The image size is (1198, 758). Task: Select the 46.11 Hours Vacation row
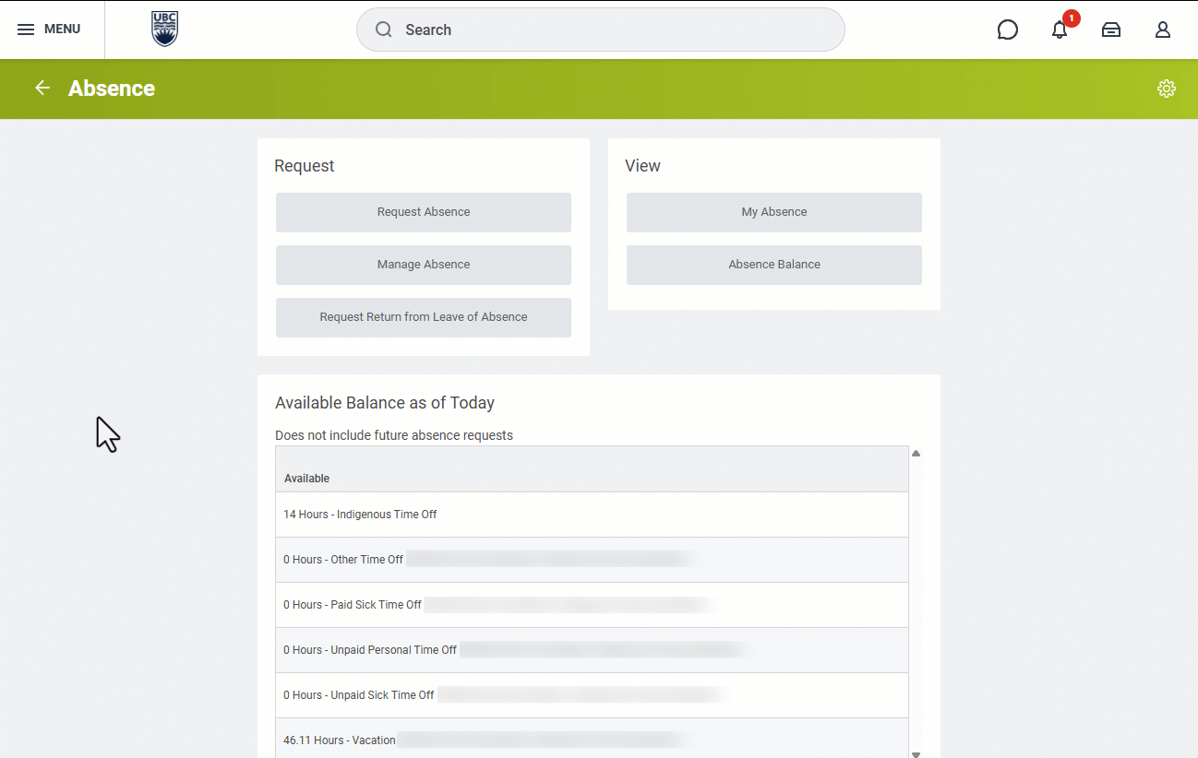(340, 740)
